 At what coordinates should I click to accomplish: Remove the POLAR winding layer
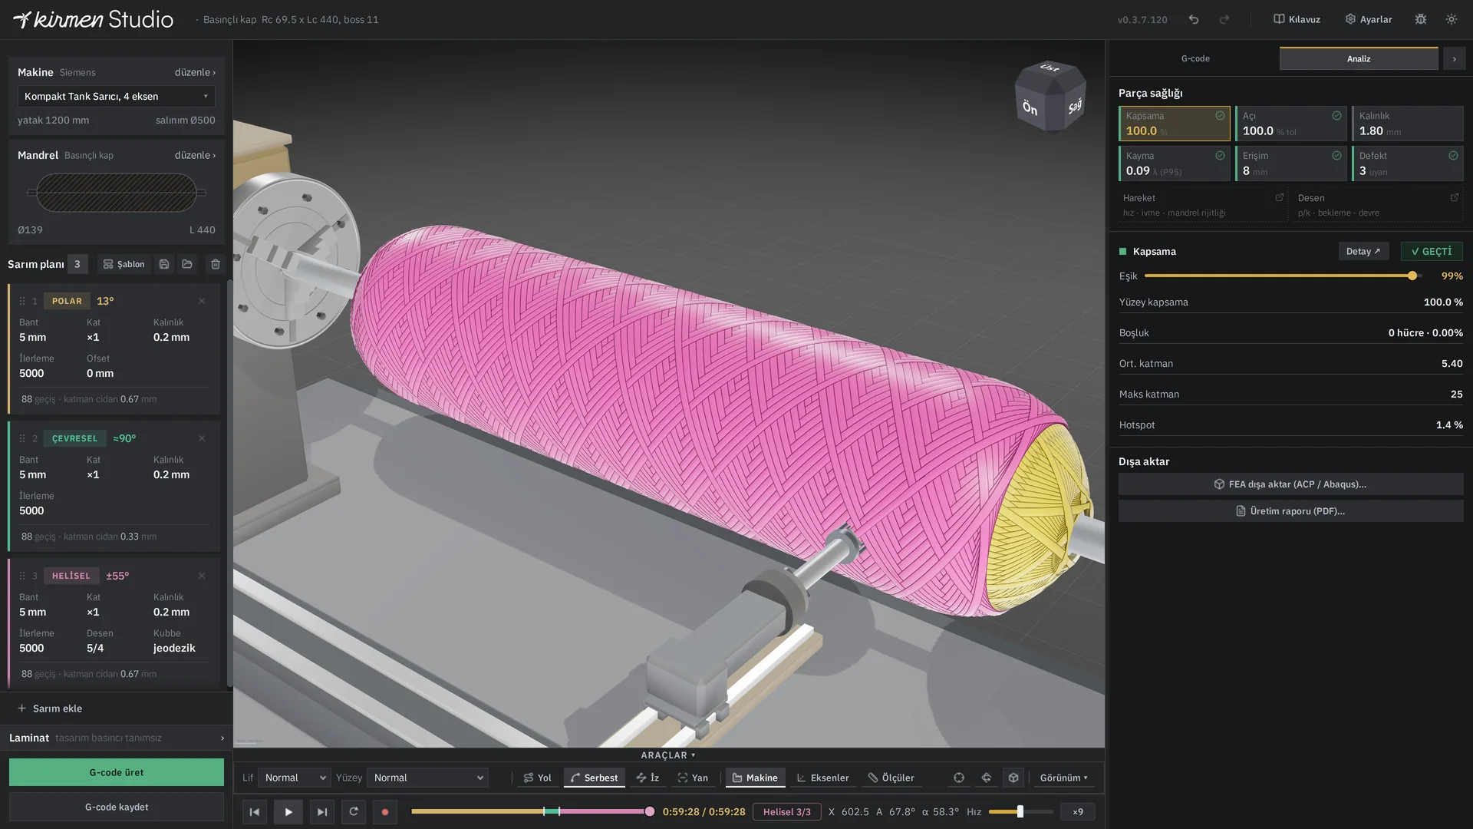(202, 301)
